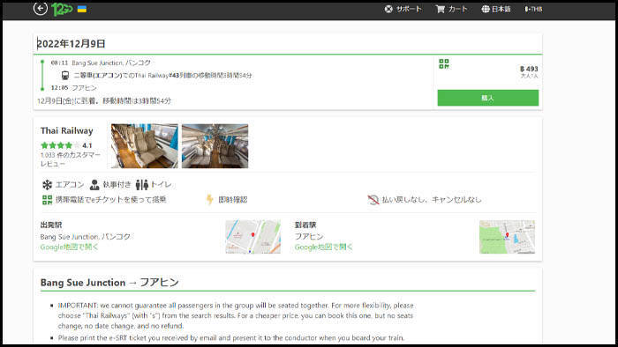Open first train seat interior photo

[145, 146]
